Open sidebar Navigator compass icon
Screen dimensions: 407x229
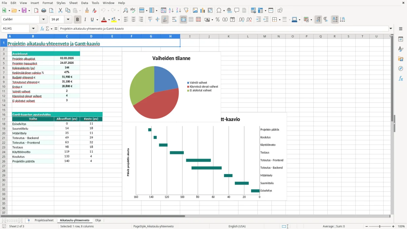401,69
